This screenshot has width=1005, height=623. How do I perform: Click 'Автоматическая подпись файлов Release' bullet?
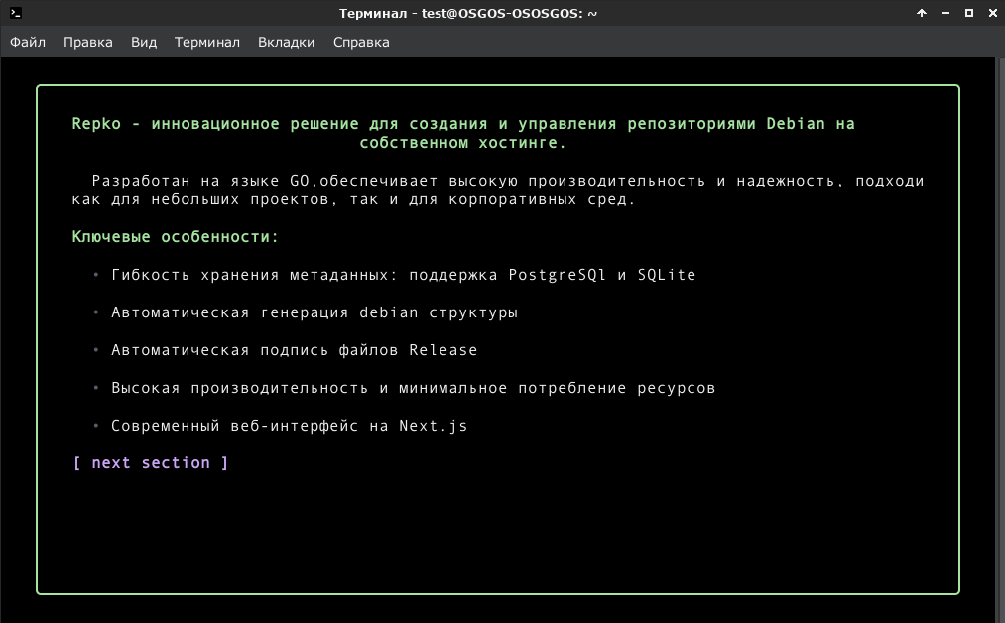(295, 350)
